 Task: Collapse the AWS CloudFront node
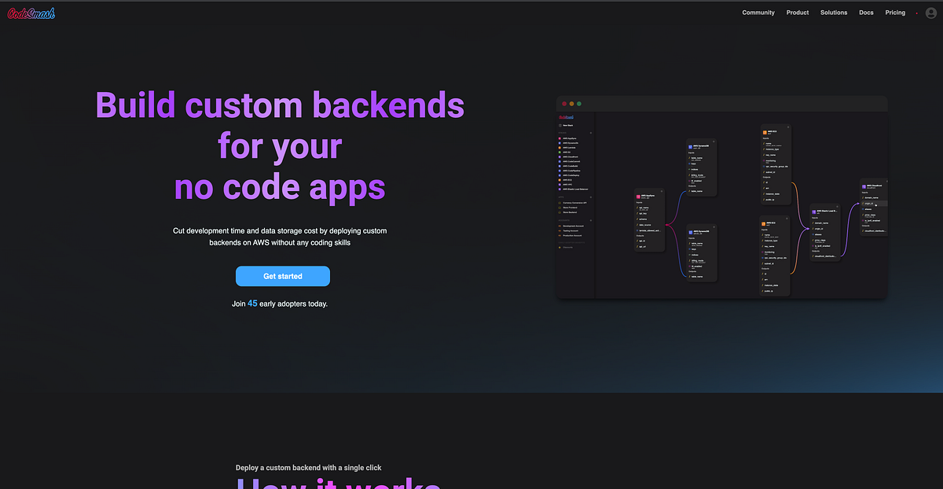(x=886, y=180)
